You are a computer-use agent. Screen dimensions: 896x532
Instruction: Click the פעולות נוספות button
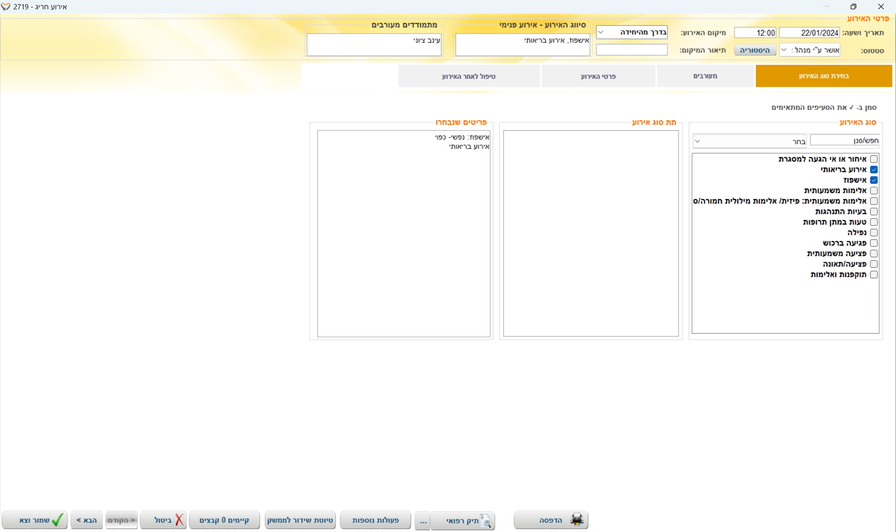pyautogui.click(x=375, y=520)
